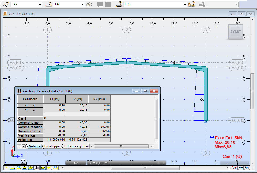Click Vérification row label
Image resolution: width=257 pixels, height=173 pixels.
coord(30,135)
